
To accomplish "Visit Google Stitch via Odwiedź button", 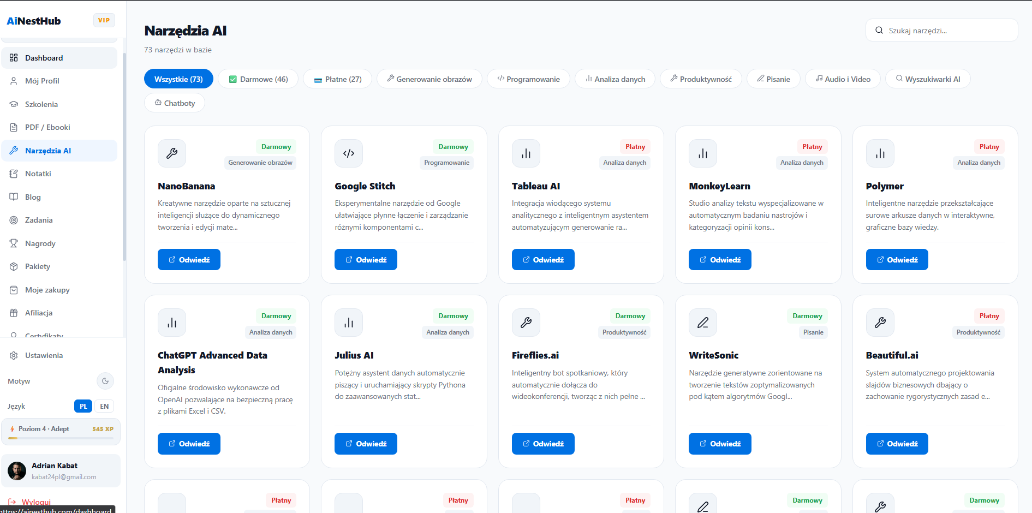I will (366, 260).
